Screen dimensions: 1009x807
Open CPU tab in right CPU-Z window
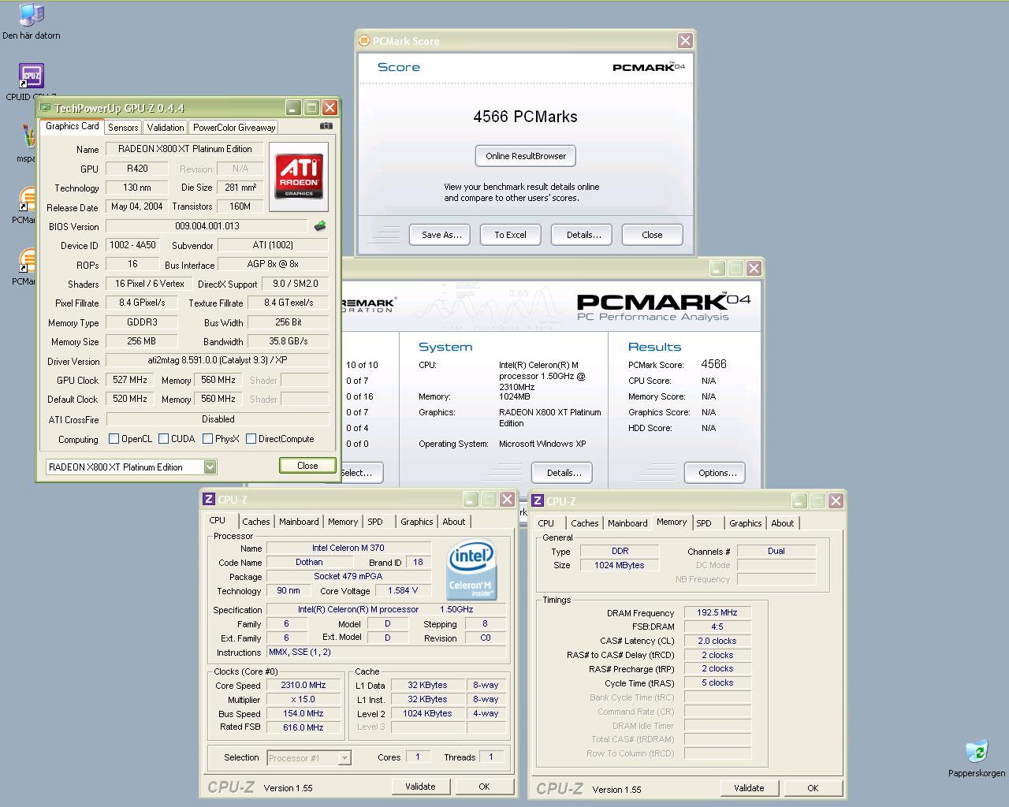(x=545, y=523)
